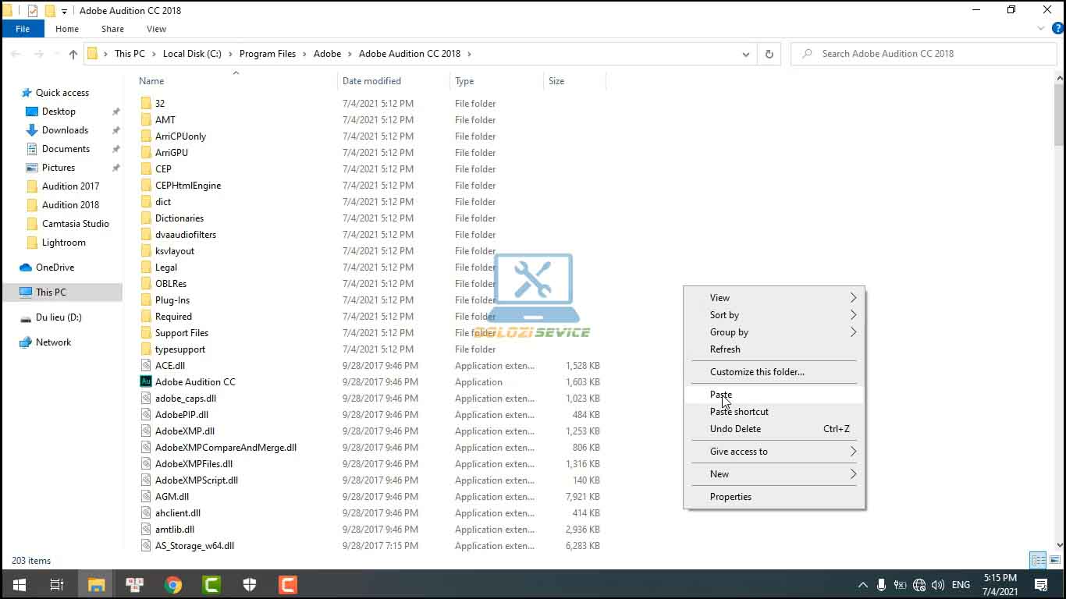Show hidden system tray icons
The image size is (1066, 599).
(862, 584)
